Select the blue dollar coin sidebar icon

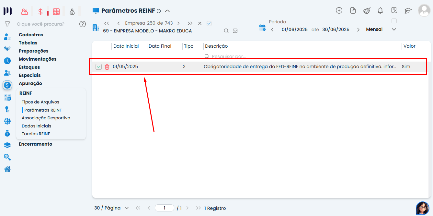[7, 85]
